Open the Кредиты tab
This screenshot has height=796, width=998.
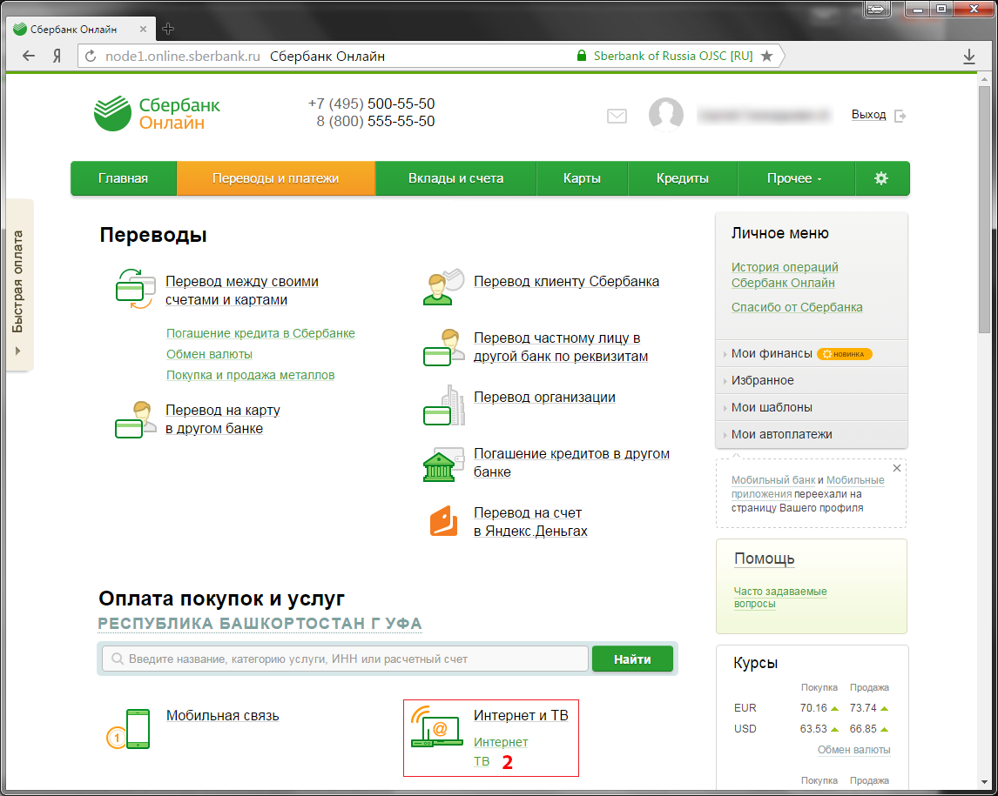coord(682,178)
